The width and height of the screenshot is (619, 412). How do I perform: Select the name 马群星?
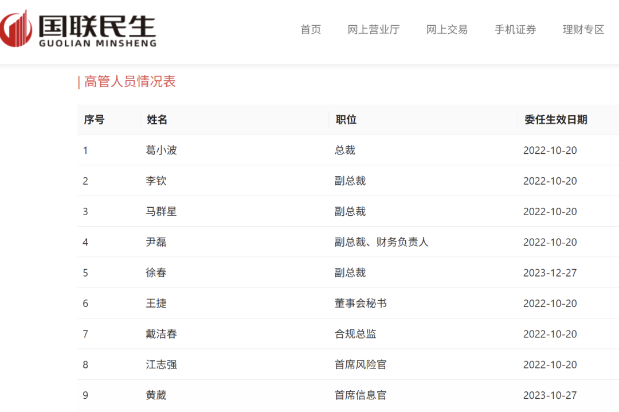click(x=161, y=212)
